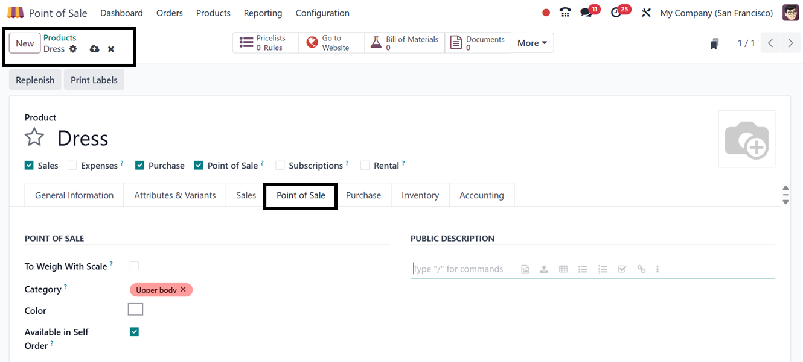
Task: Pick a color in the Color swatch
Action: [135, 310]
